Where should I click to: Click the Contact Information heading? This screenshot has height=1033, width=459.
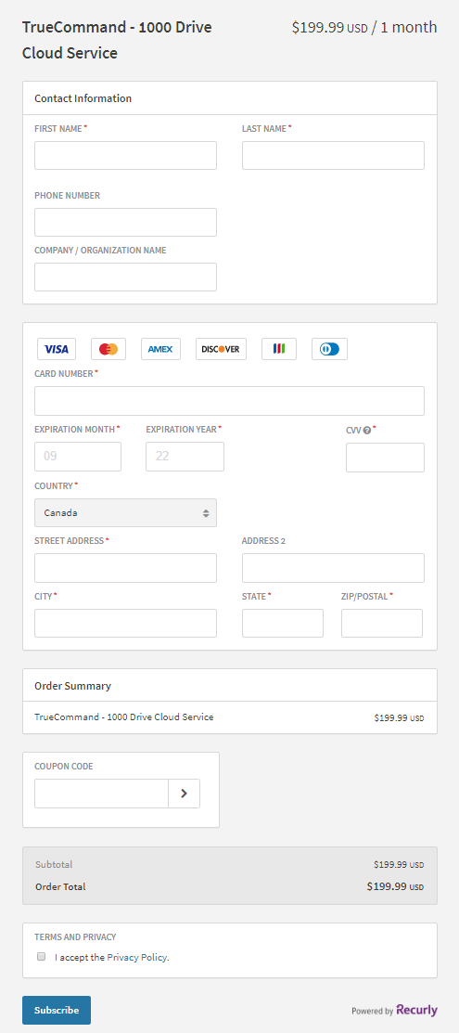pos(83,98)
